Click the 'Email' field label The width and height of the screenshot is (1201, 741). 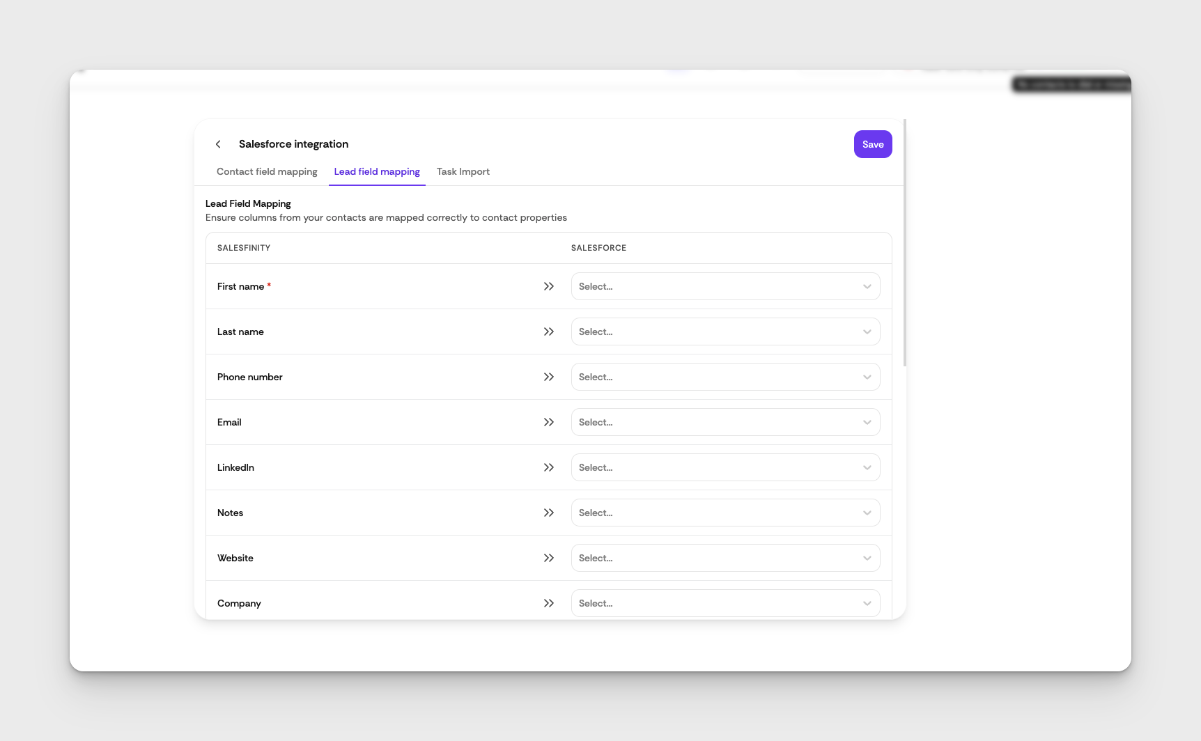[229, 422]
